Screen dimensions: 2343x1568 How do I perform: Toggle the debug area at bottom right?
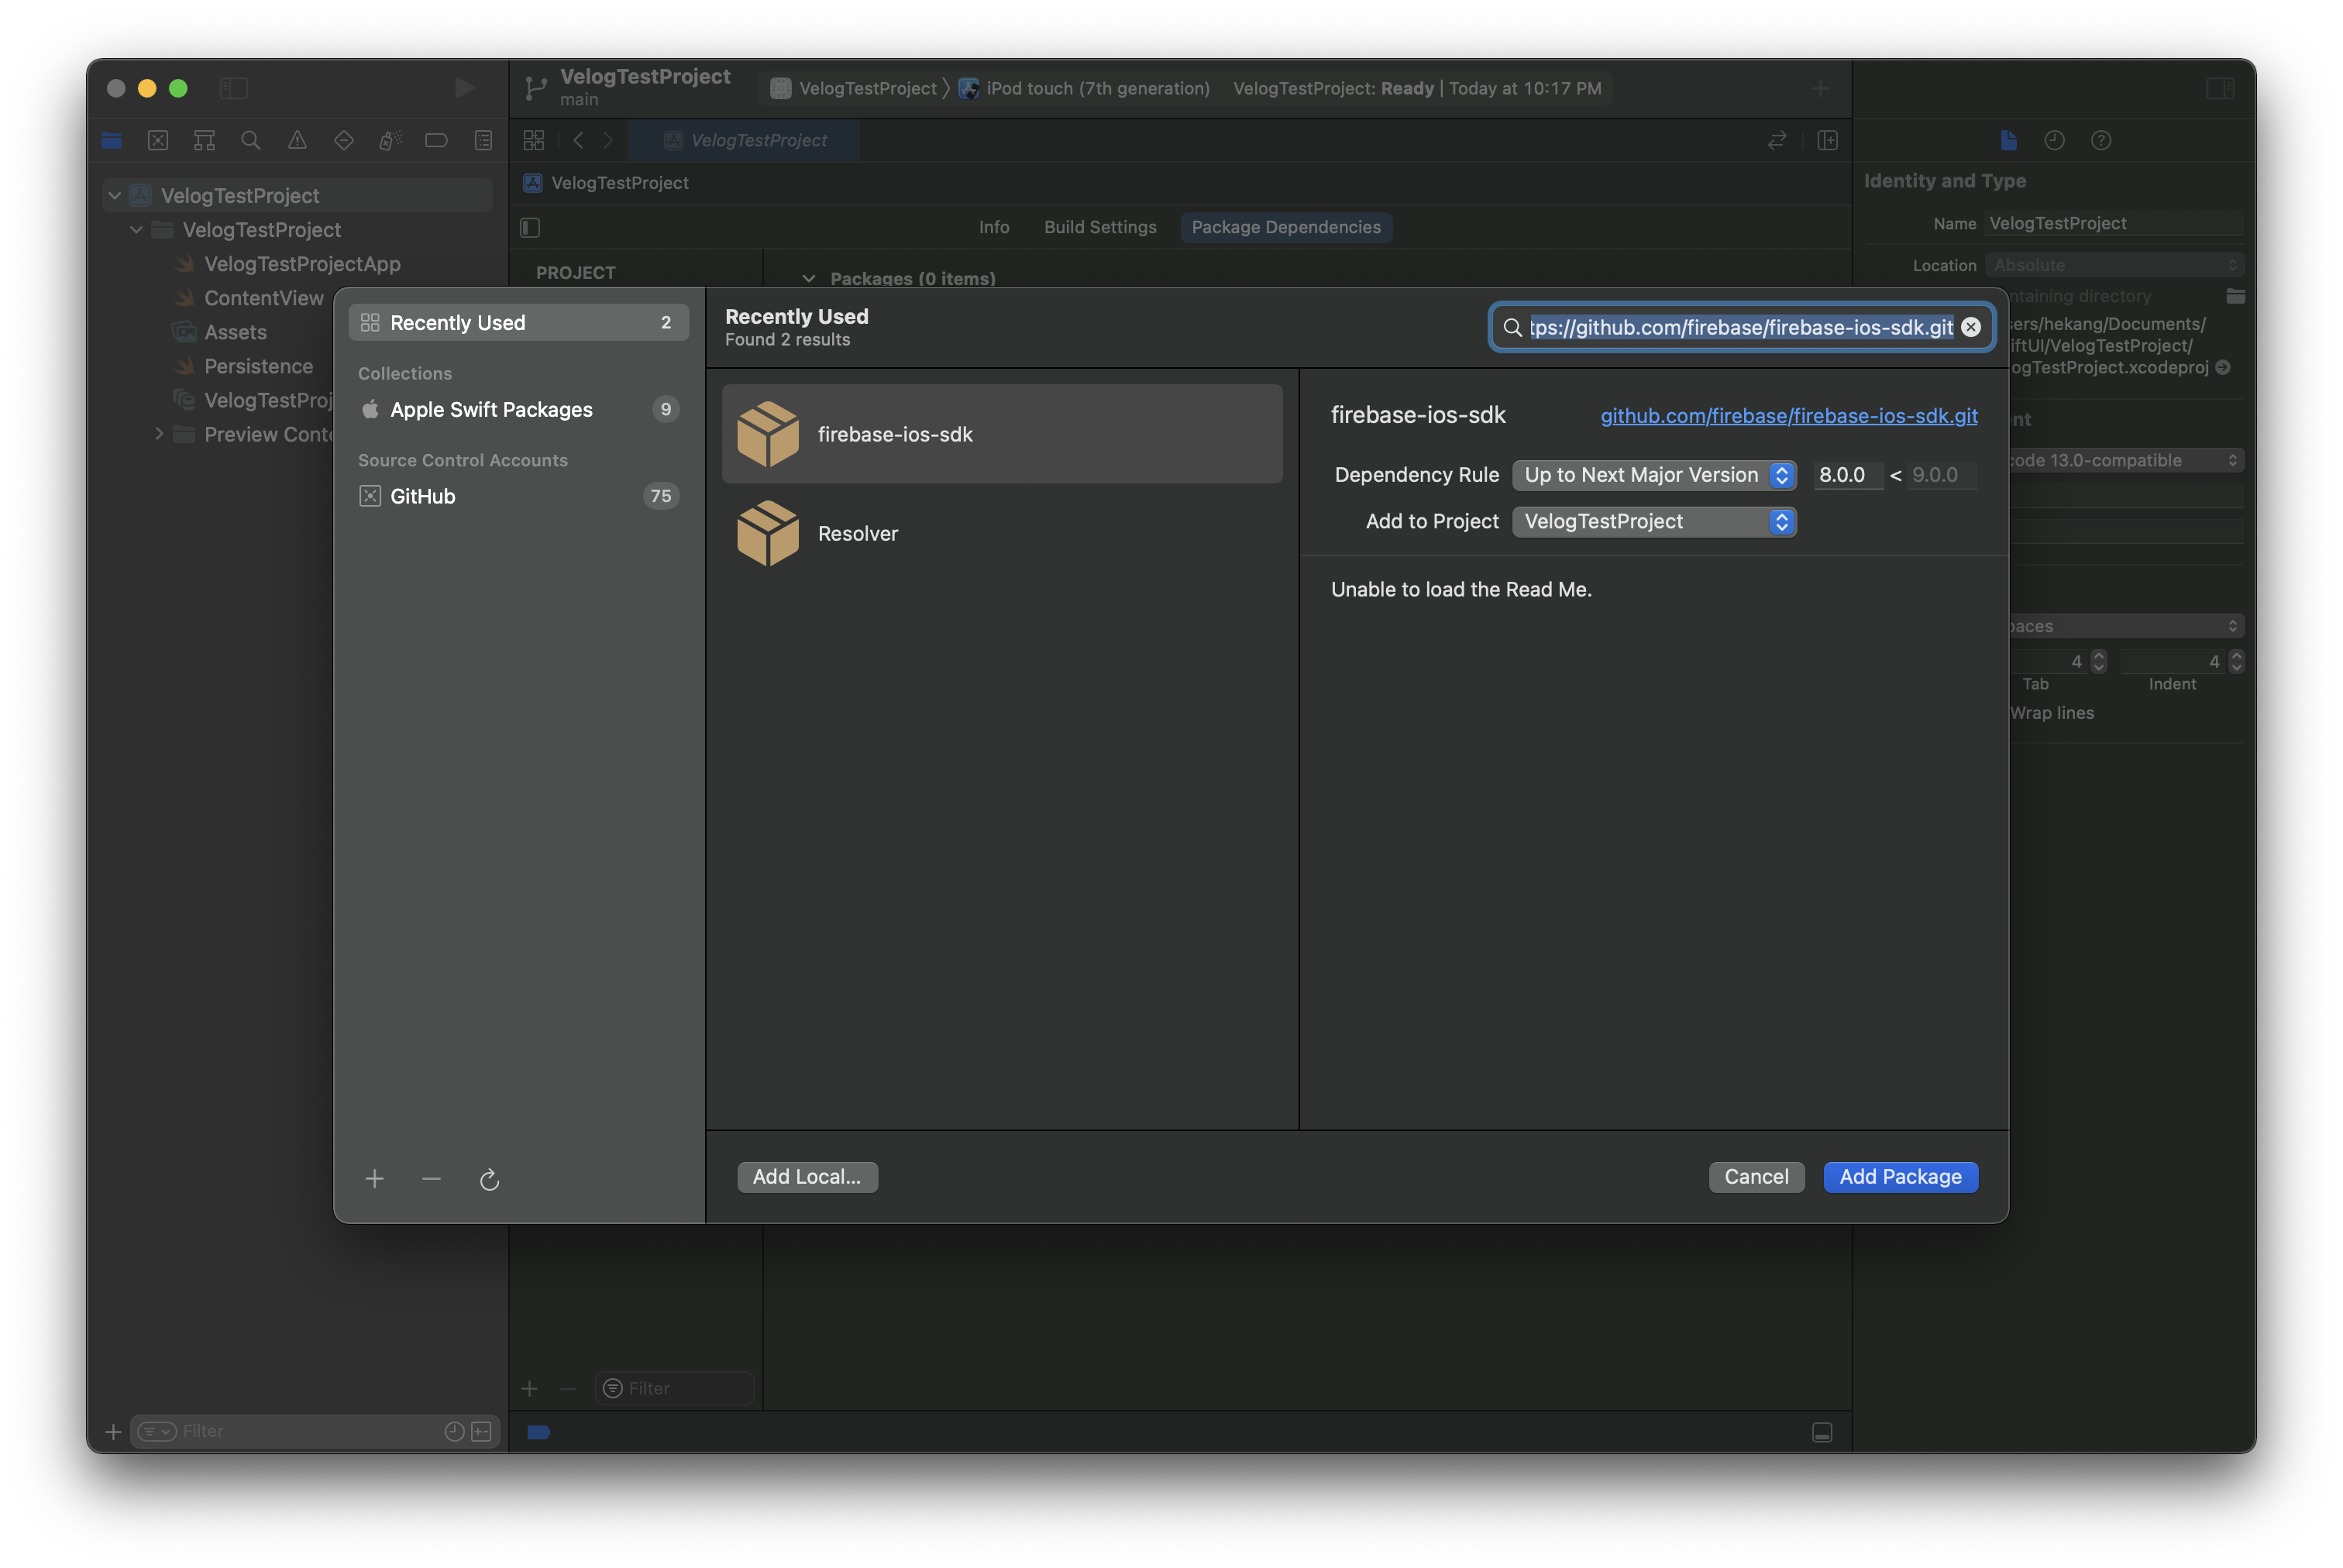click(1821, 1432)
